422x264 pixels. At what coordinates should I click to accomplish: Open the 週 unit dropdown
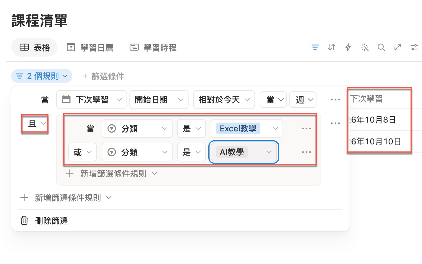303,100
